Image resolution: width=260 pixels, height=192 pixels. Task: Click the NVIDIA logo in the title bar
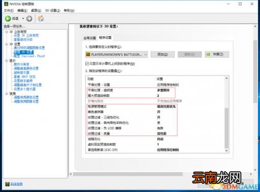(x=6, y=4)
